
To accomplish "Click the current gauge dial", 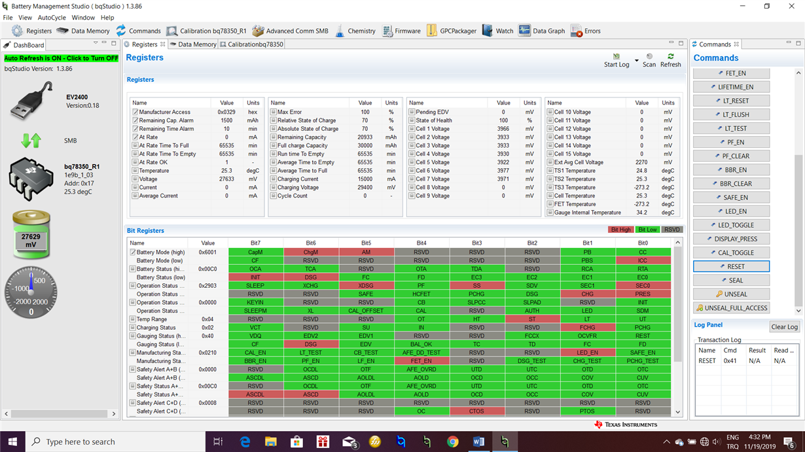I will point(31,292).
